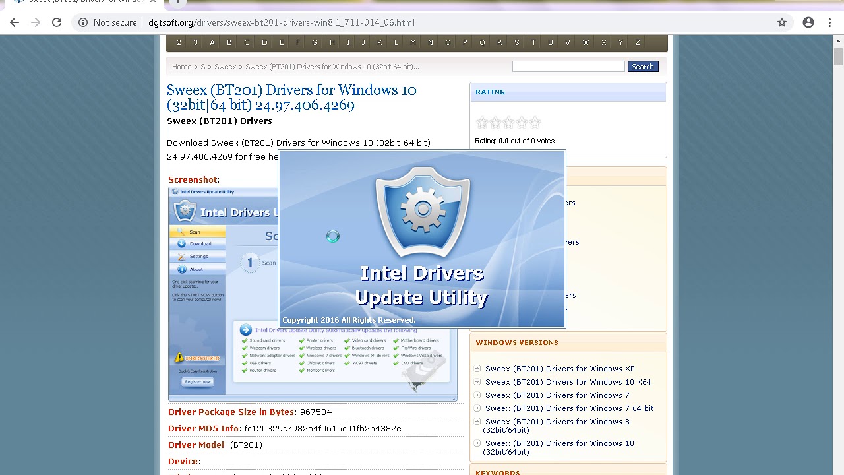Image resolution: width=844 pixels, height=475 pixels.
Task: Open alphabet index letter H
Action: tap(332, 42)
